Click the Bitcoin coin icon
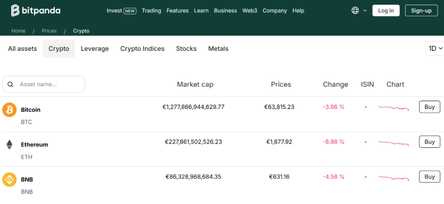444x204 pixels. (9, 109)
